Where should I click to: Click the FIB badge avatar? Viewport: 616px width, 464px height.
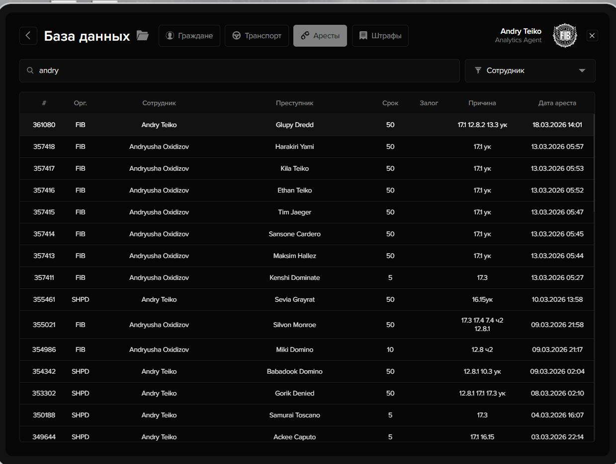pyautogui.click(x=565, y=36)
